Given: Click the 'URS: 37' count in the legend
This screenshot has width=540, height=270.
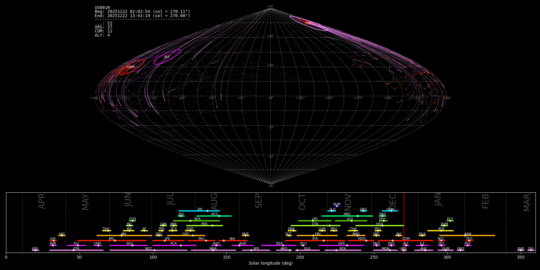Looking at the screenshot, I should click(x=103, y=27).
